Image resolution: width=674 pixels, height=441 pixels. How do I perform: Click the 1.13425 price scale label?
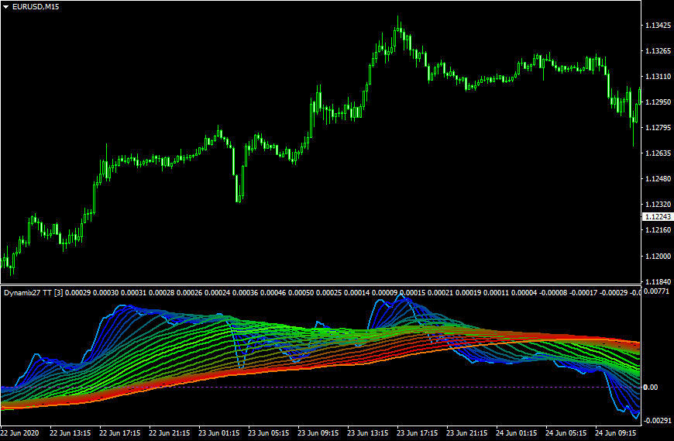[x=657, y=26]
